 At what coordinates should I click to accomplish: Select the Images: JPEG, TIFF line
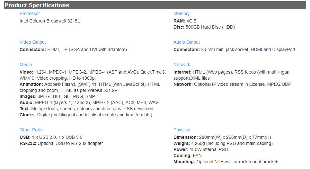[x=57, y=97]
